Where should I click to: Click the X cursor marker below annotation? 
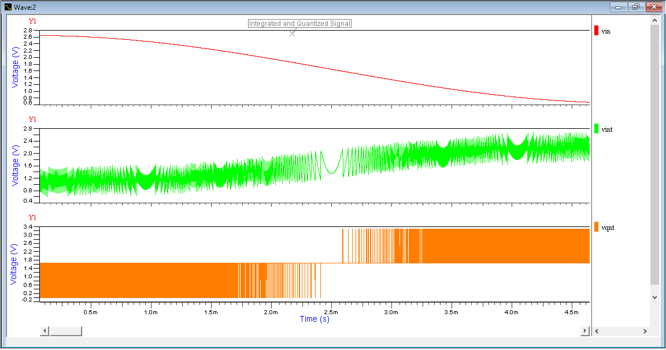(292, 33)
